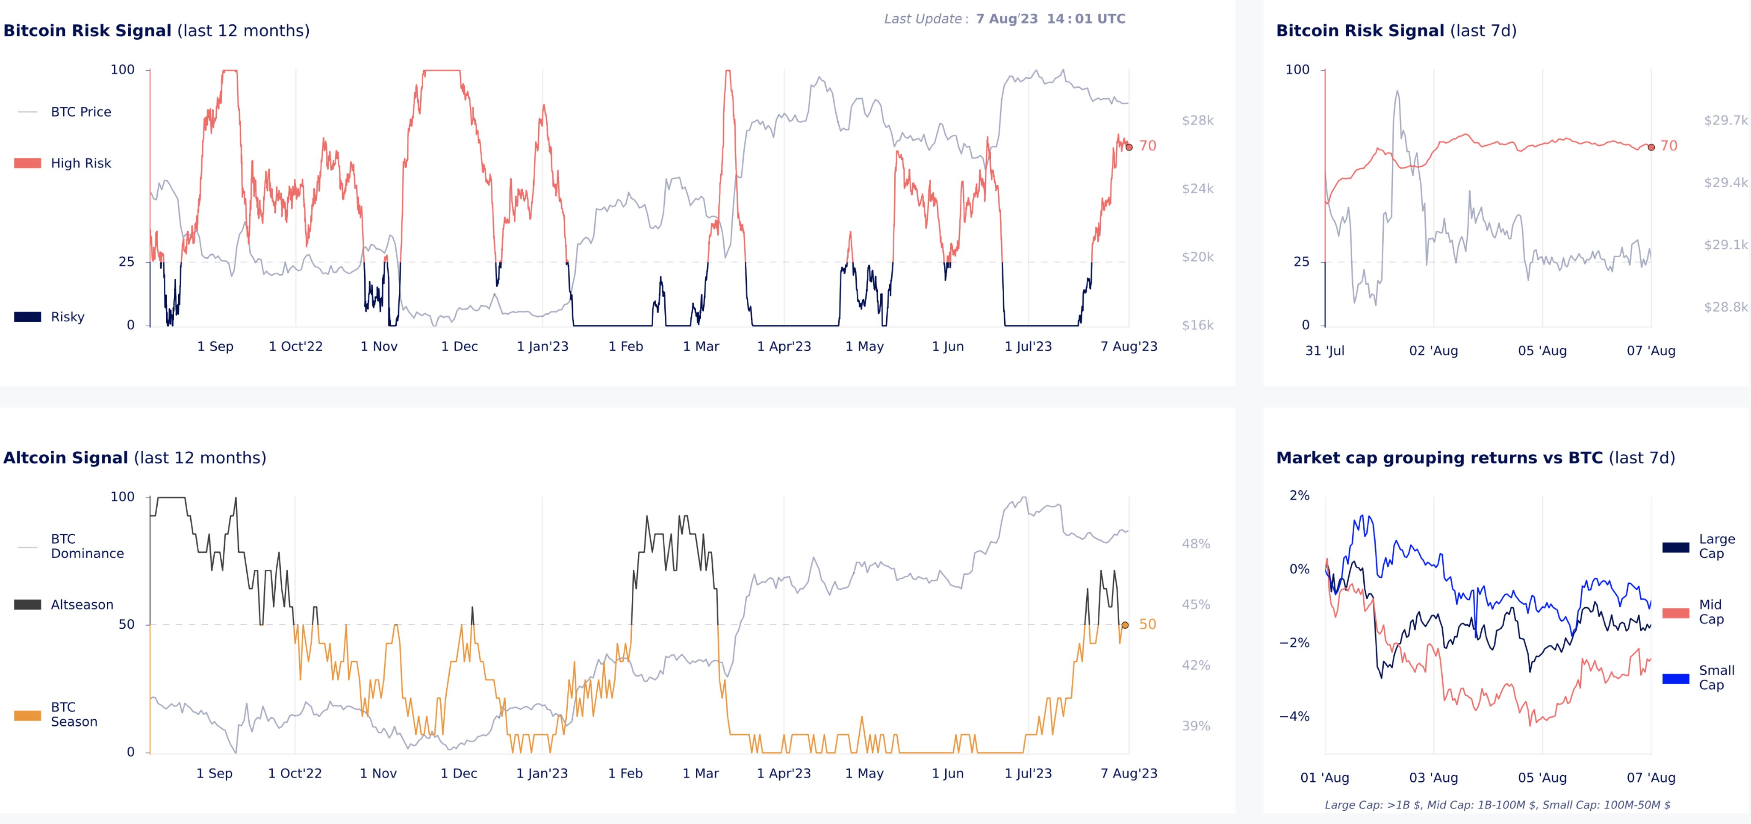The width and height of the screenshot is (1751, 824).
Task: Click the Last Update timestamp text
Action: click(1005, 19)
